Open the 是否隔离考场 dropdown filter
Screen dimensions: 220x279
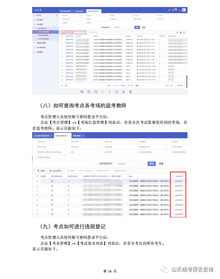tap(152, 147)
